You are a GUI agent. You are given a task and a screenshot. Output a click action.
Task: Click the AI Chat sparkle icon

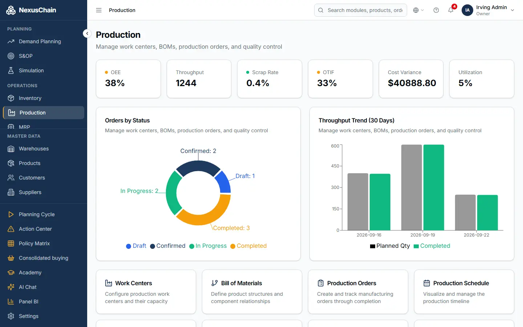(x=11, y=287)
